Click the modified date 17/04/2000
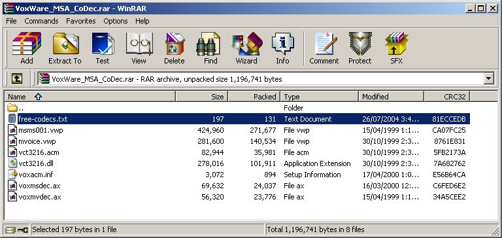Image resolution: width=502 pixels, height=238 pixels. [x=391, y=175]
